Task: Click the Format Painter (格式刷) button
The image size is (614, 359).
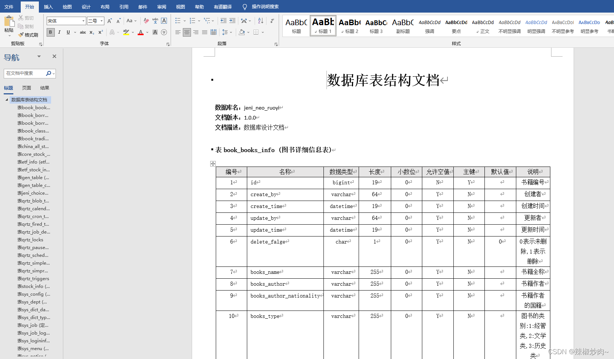Action: point(28,35)
